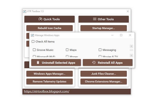Click the scroll up arrow in apps list

(x=131, y=46)
